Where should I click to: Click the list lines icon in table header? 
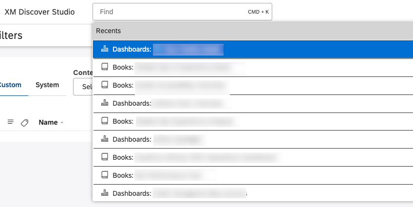10,123
